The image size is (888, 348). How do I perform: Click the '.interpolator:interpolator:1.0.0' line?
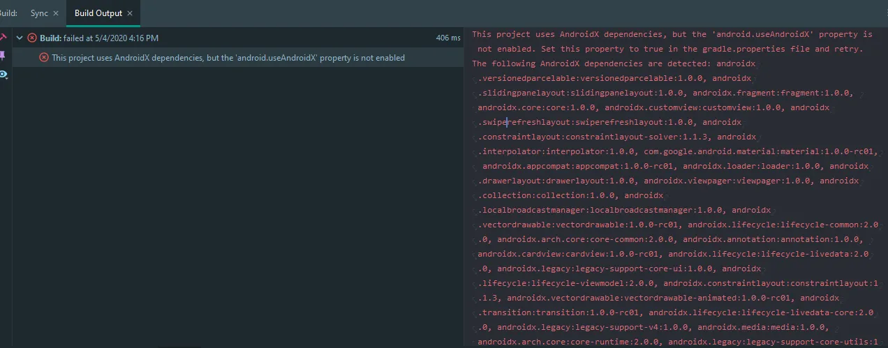(x=678, y=151)
